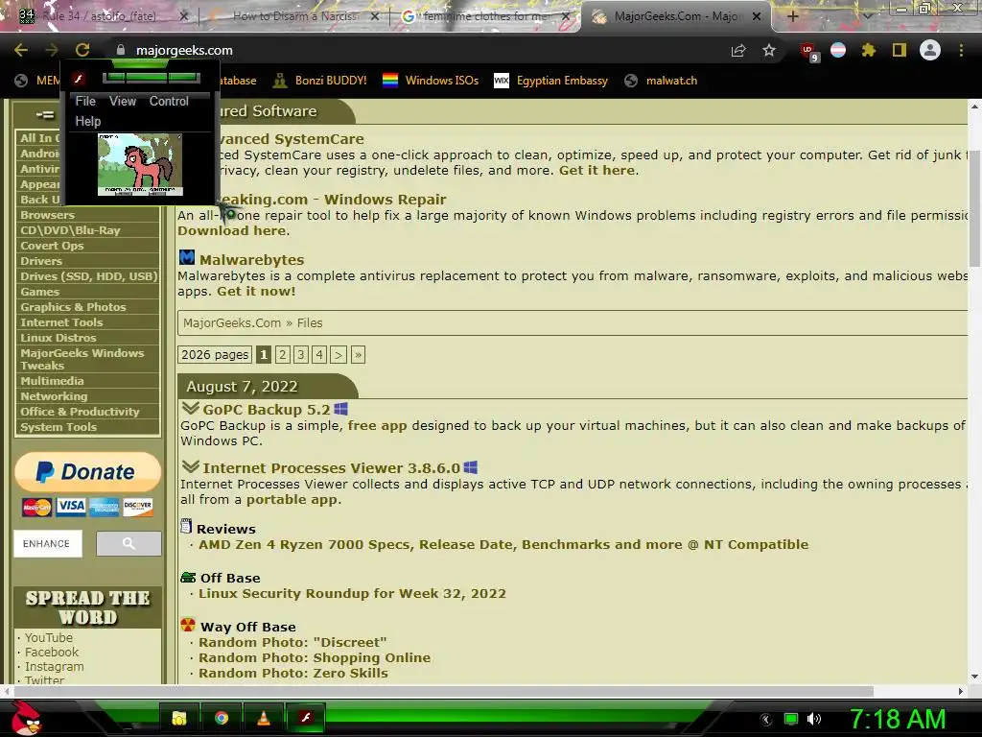Open MajorGeeks Windows Tweaks category
Image resolution: width=982 pixels, height=737 pixels.
click(87, 359)
